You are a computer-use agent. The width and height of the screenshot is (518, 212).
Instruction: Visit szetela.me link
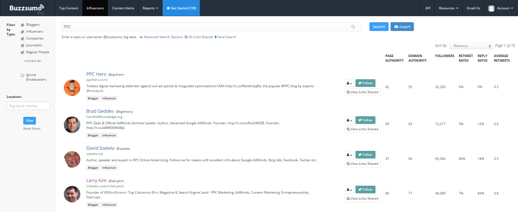pos(95,154)
